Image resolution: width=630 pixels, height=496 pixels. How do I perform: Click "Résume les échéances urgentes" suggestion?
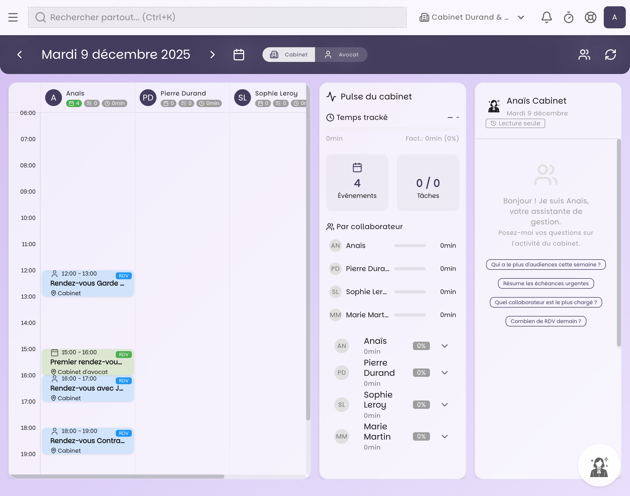pyautogui.click(x=545, y=283)
